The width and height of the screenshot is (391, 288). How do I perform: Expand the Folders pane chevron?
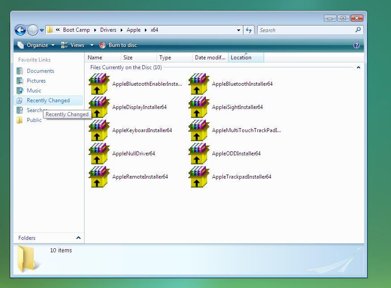(x=79, y=238)
